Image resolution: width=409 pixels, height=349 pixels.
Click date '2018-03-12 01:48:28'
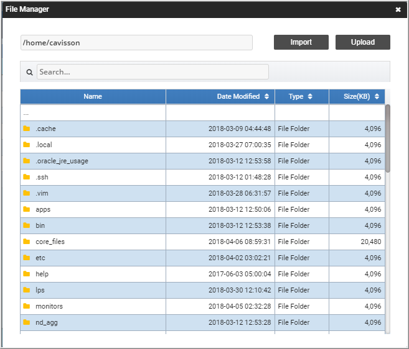[240, 177]
